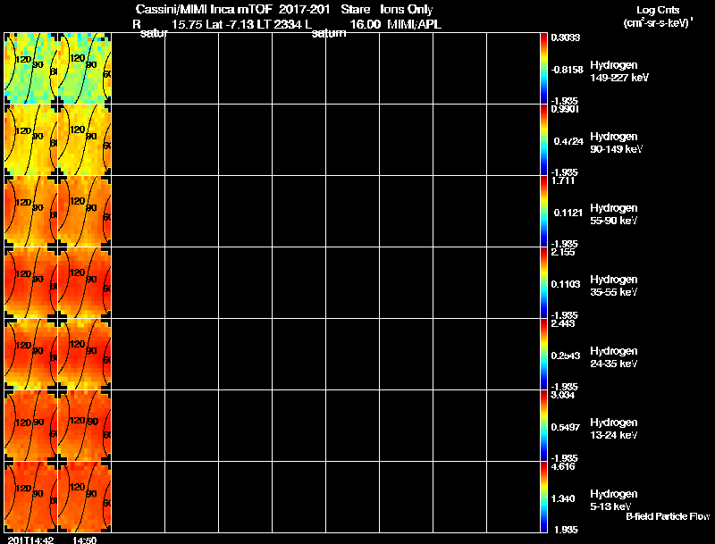Open the Hydrogen 90-149 keV image at 201T14:42
The width and height of the screenshot is (715, 544).
[31, 140]
